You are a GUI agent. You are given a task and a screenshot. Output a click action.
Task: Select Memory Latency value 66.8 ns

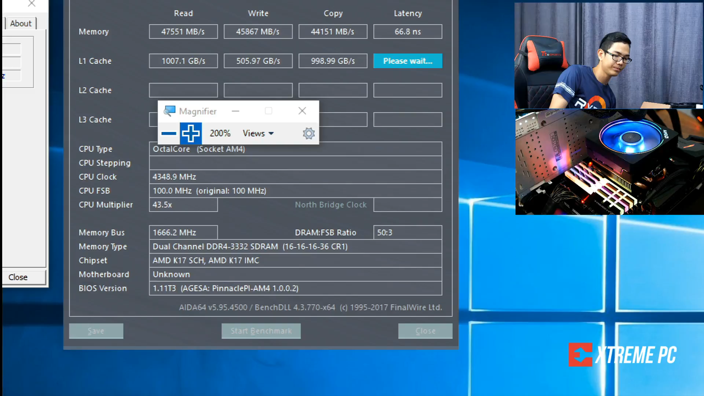[x=408, y=32]
